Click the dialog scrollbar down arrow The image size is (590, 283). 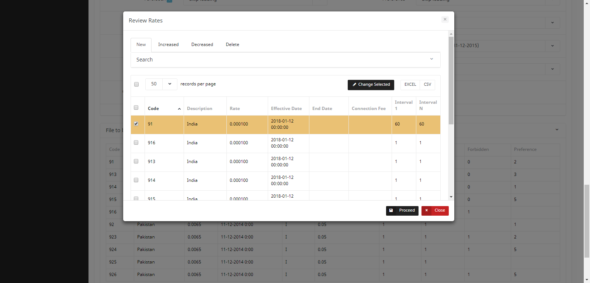pos(451,197)
